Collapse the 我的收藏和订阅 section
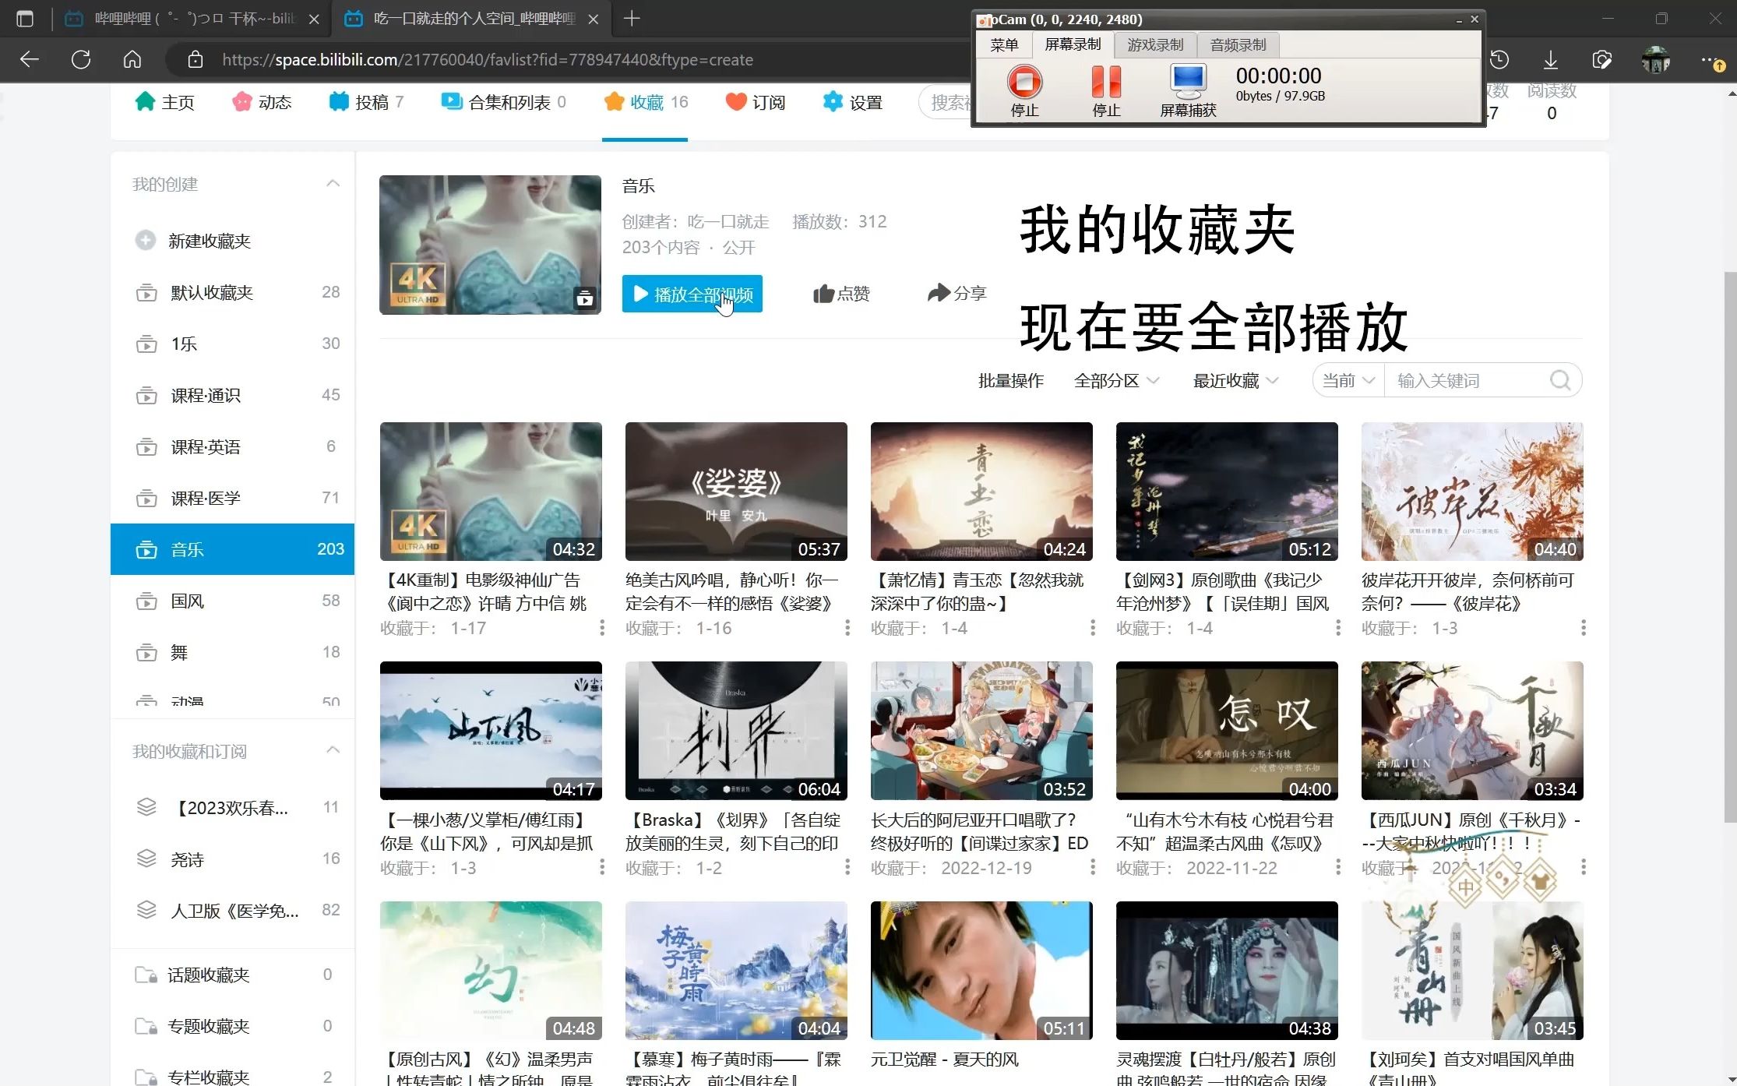The image size is (1737, 1086). (333, 750)
